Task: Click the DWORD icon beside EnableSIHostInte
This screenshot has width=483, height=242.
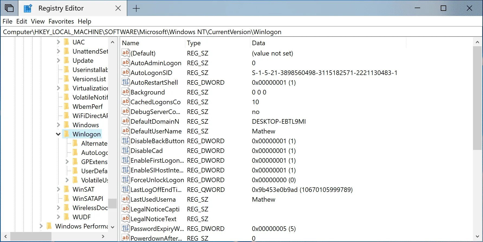Action: pos(125,170)
